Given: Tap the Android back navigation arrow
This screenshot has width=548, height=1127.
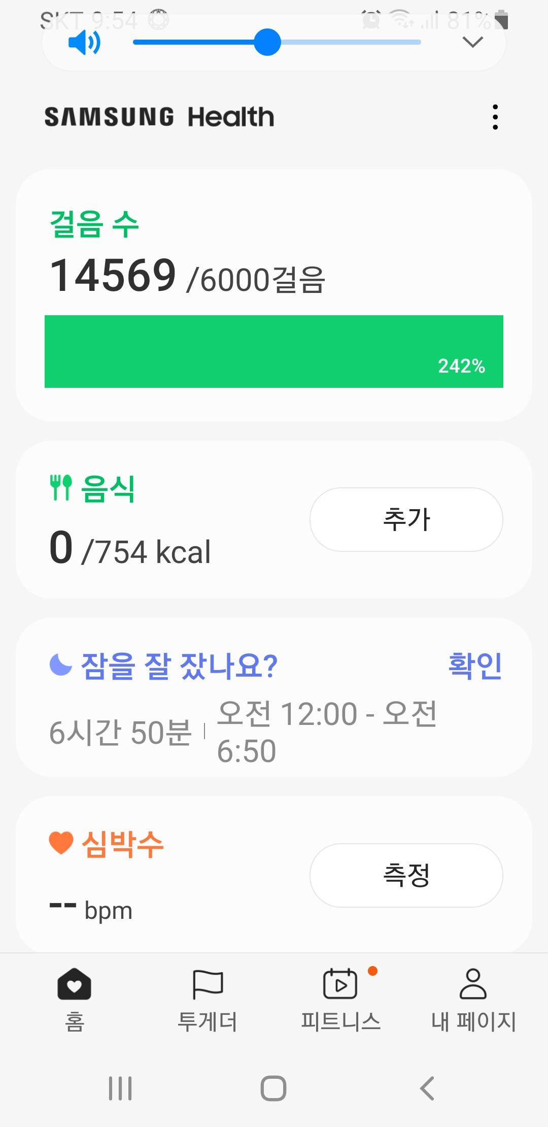Looking at the screenshot, I should 427,1088.
